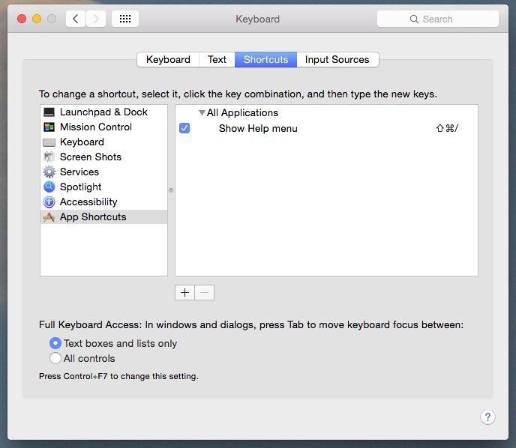The image size is (516, 448).
Task: Select the App Shortcuts row
Action: pyautogui.click(x=103, y=217)
